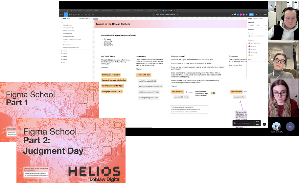Screen dimensions: 299x183
Task: Switch to the Layers tab
Action: [64, 18]
